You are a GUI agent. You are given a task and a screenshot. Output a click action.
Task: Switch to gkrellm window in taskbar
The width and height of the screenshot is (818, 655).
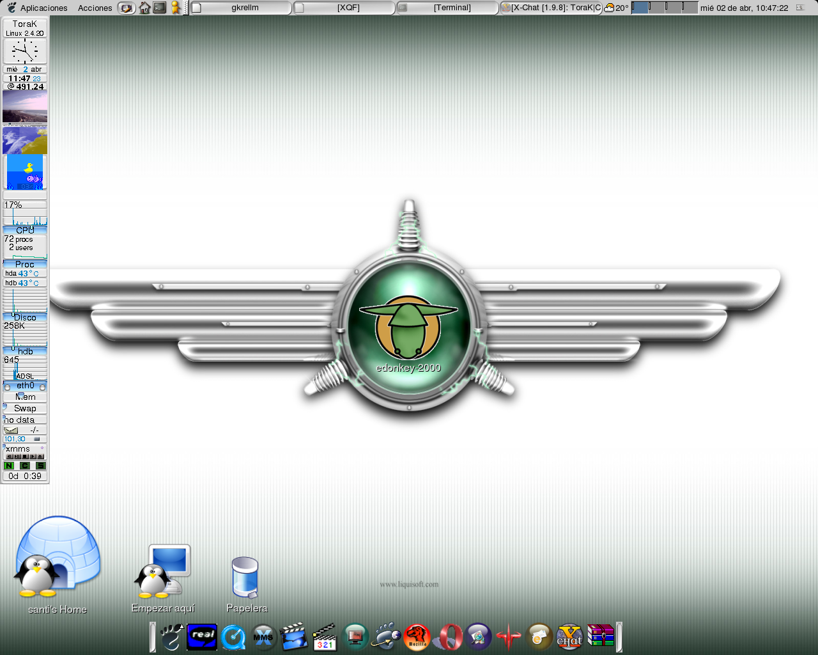coord(241,8)
